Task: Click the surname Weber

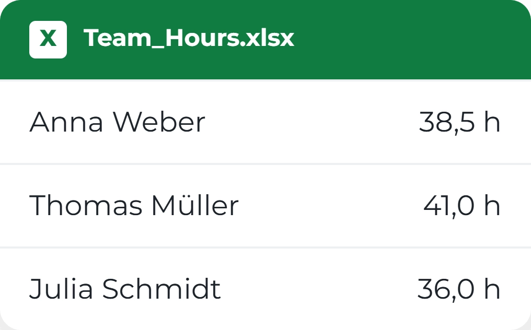Action: (x=159, y=122)
